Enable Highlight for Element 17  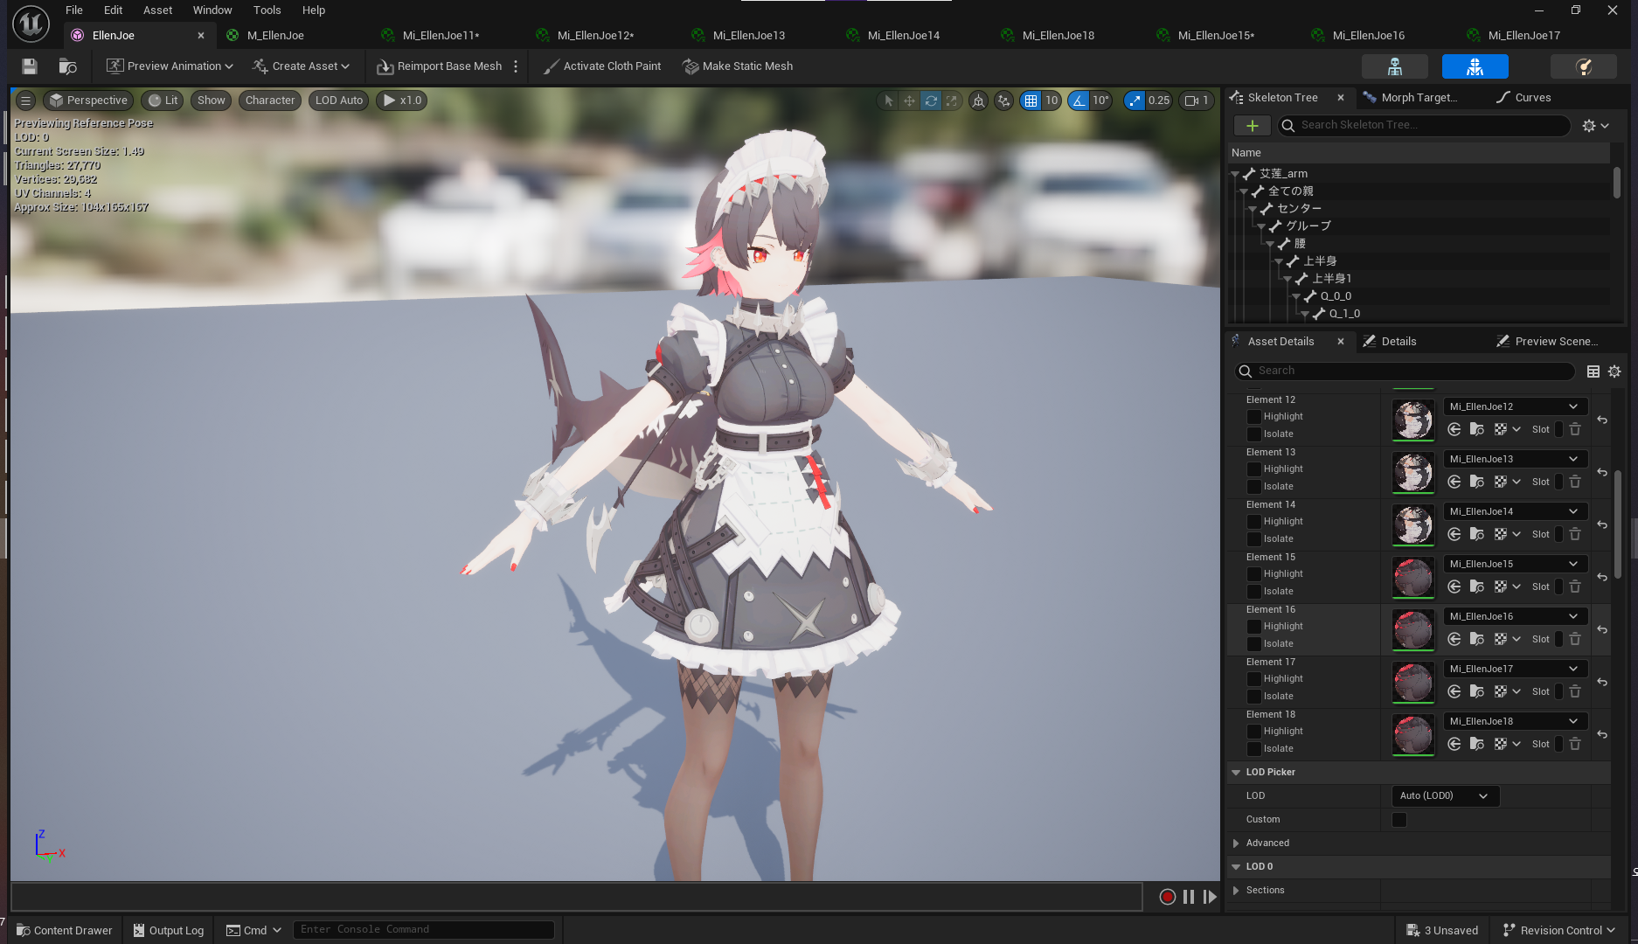(x=1254, y=679)
